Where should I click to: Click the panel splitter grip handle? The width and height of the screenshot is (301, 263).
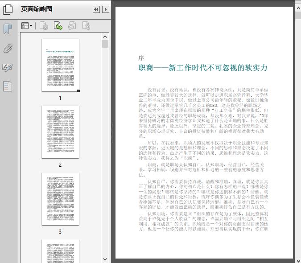[113, 132]
